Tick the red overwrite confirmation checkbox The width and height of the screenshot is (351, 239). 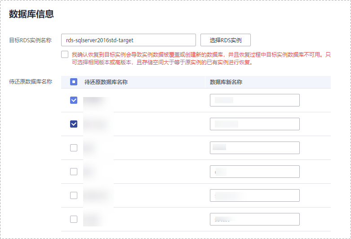(x=65, y=55)
